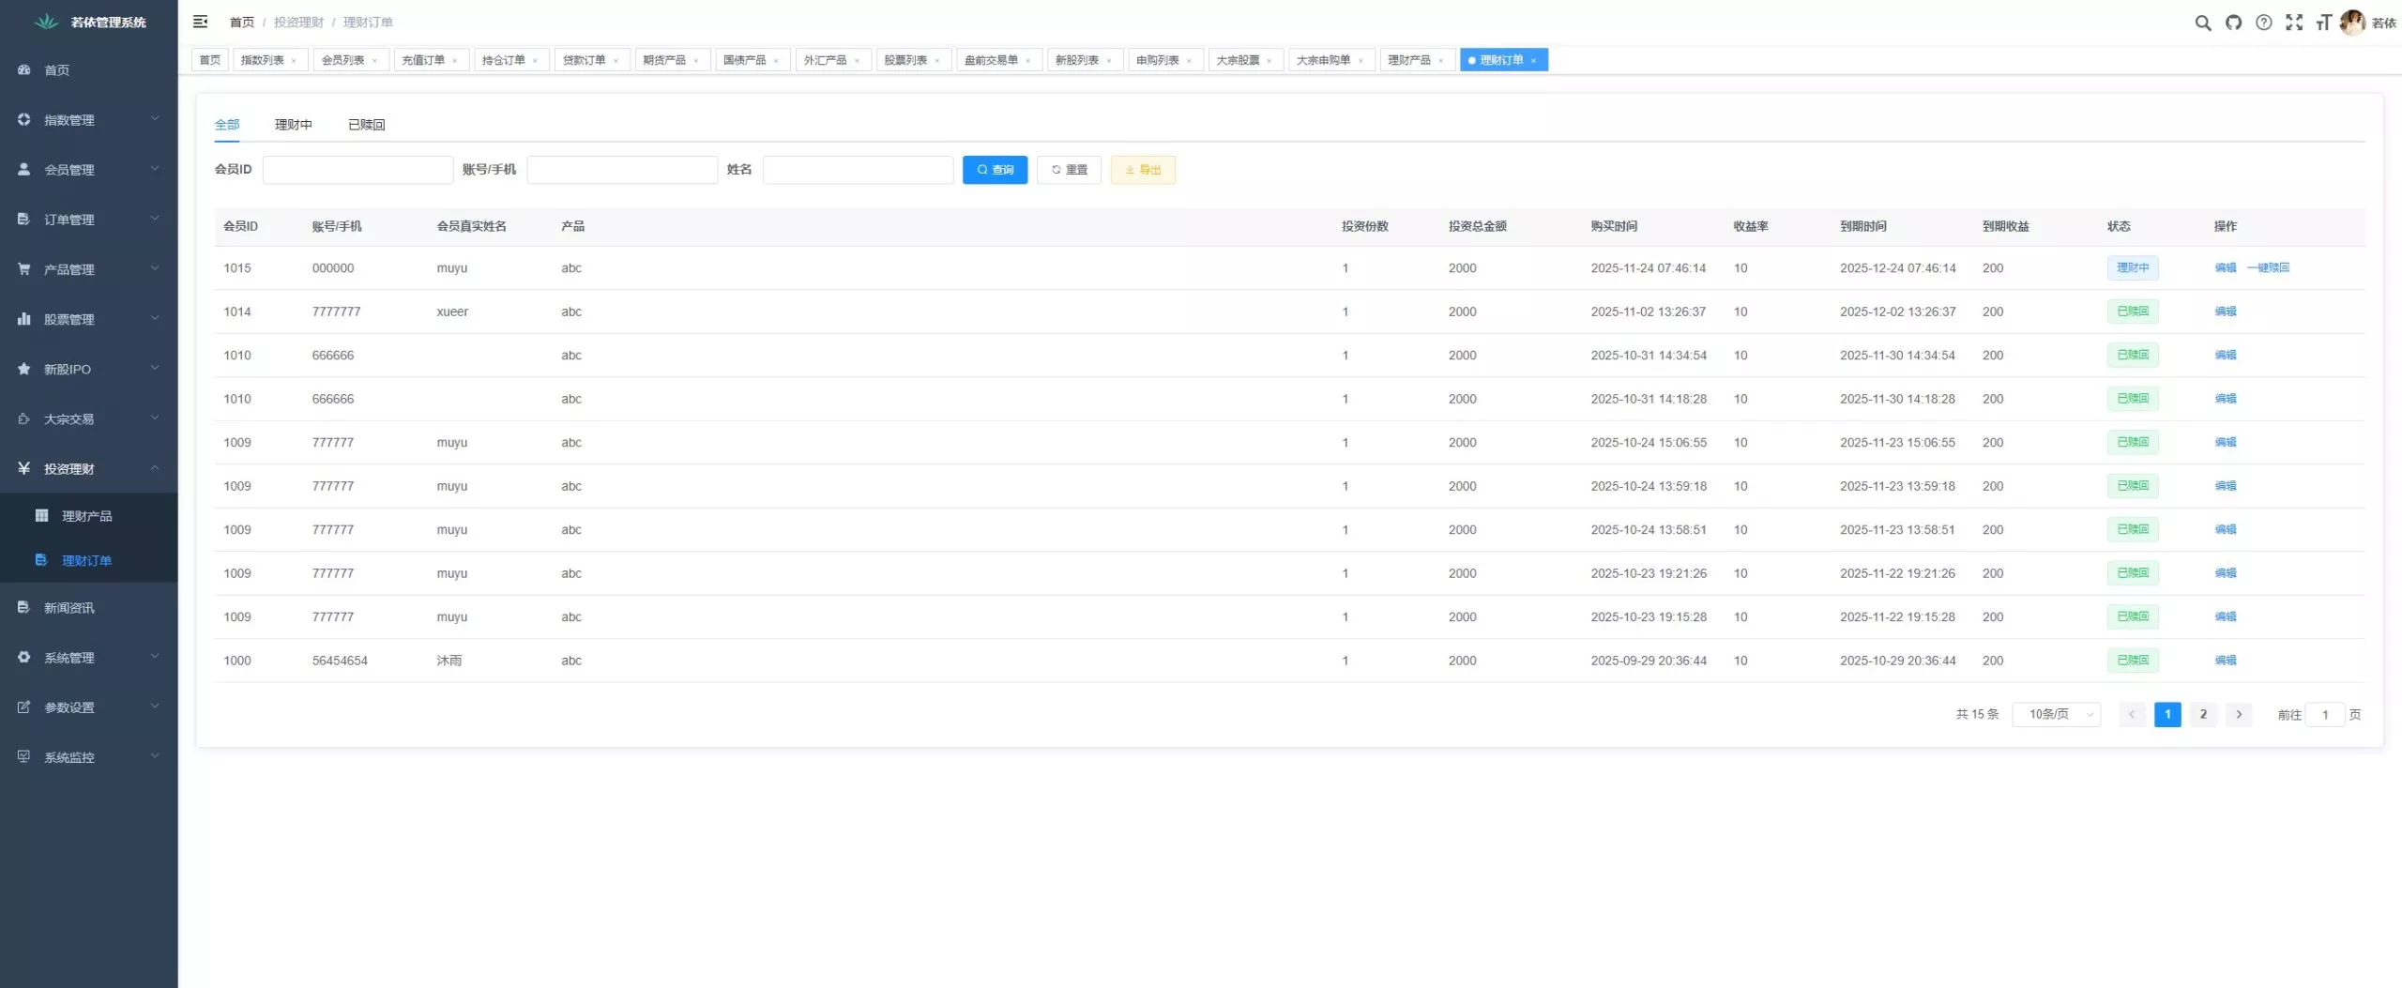Click the user avatar in header
The height and width of the screenshot is (988, 2402).
[2351, 23]
